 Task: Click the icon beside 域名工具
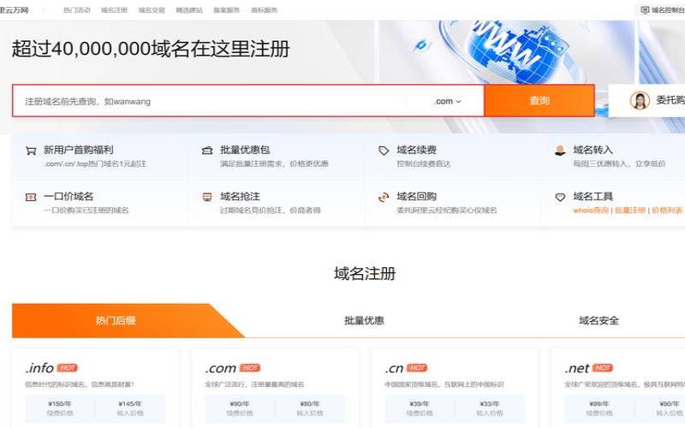point(560,197)
